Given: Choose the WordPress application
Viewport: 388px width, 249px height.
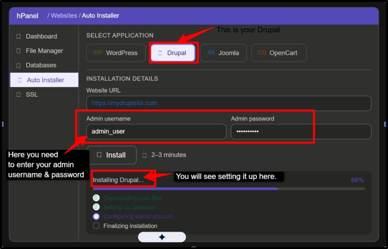Looking at the screenshot, I should coord(116,53).
